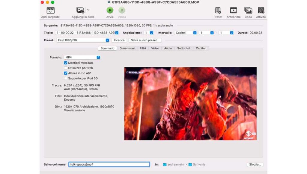The width and height of the screenshot is (307, 174).
Task: Uncheck Allinea inizio A/V checkbox
Action: click(x=66, y=73)
